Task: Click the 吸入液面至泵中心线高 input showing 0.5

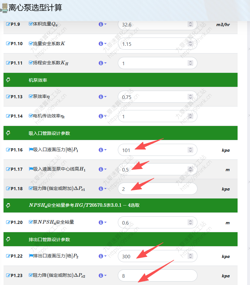Action: tap(158, 169)
